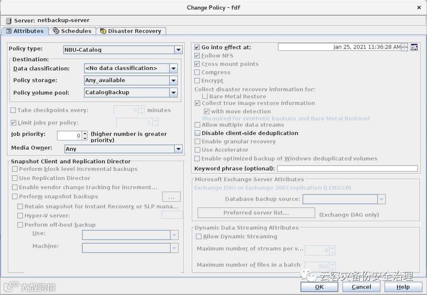Click the Cancel button

coord(361,287)
